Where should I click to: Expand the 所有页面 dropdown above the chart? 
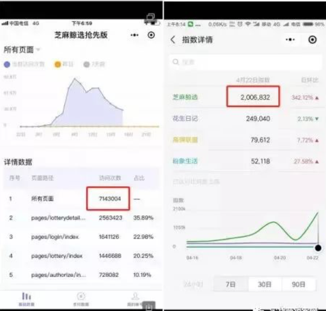(21, 50)
